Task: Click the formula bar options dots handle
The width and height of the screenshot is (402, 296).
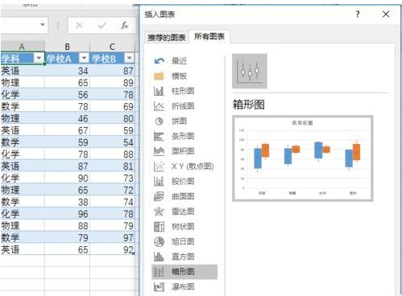Action: [x=57, y=25]
